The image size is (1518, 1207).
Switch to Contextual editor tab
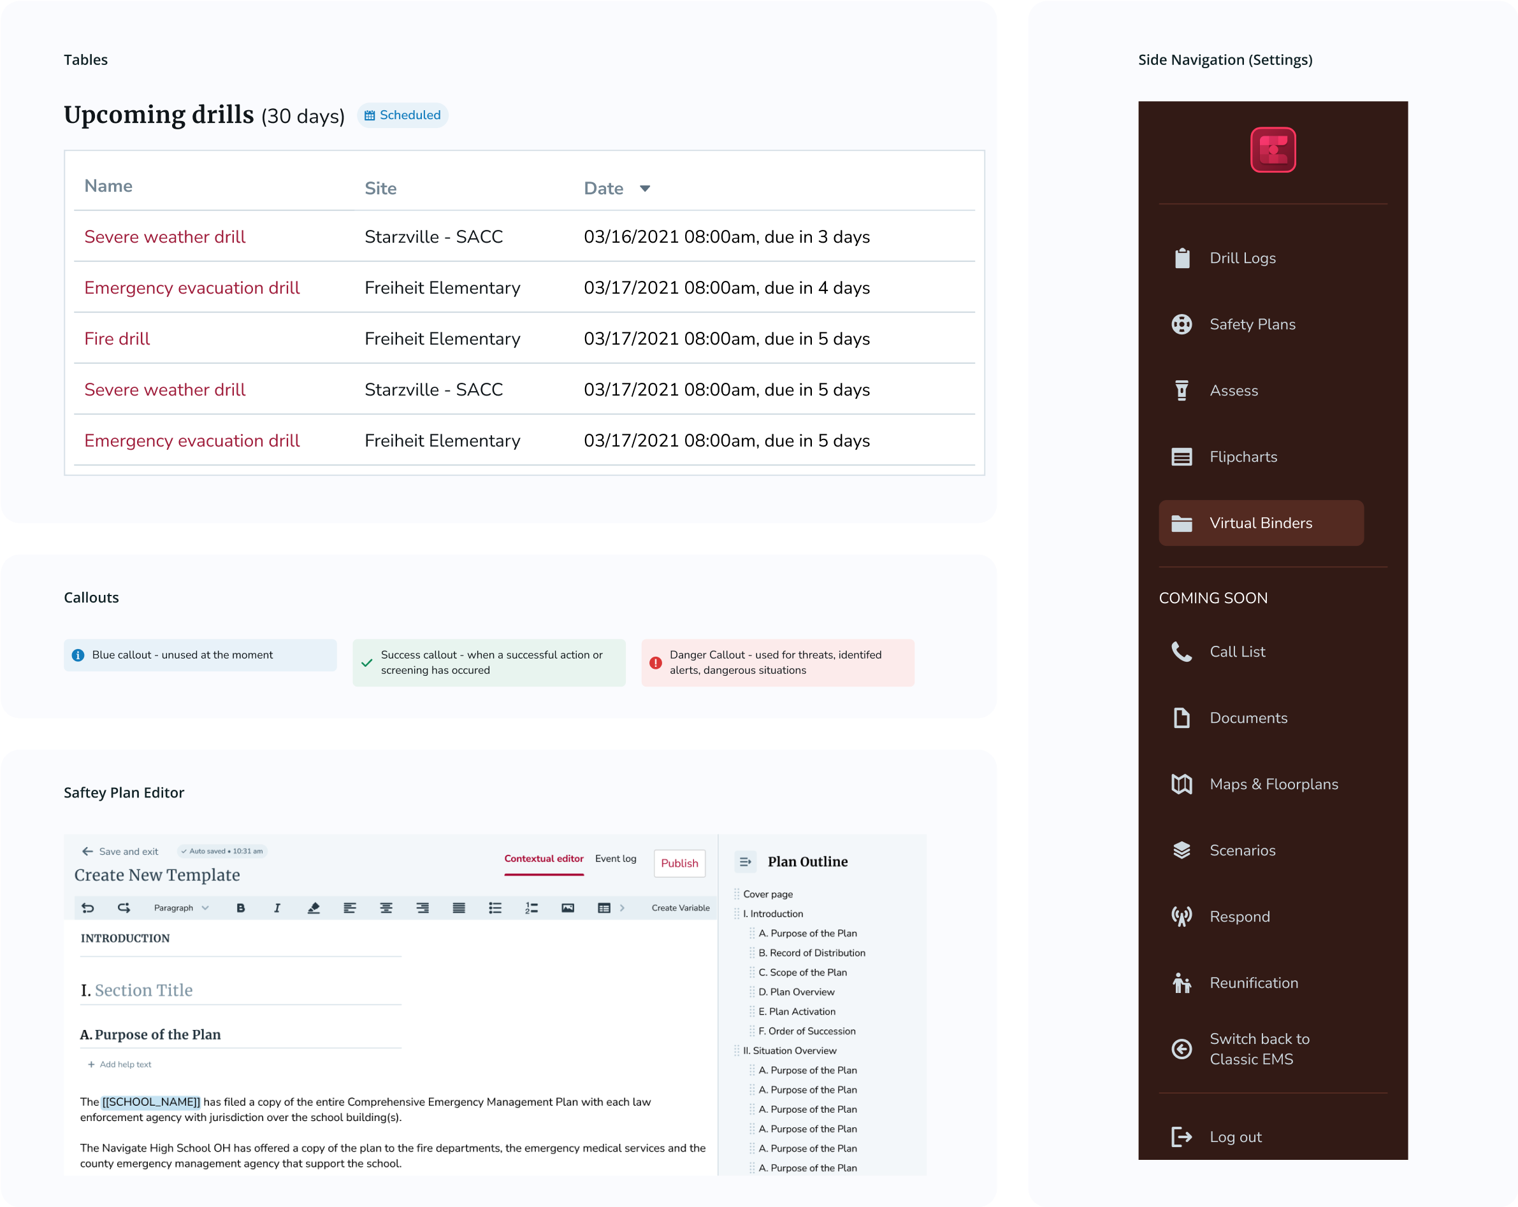point(544,859)
